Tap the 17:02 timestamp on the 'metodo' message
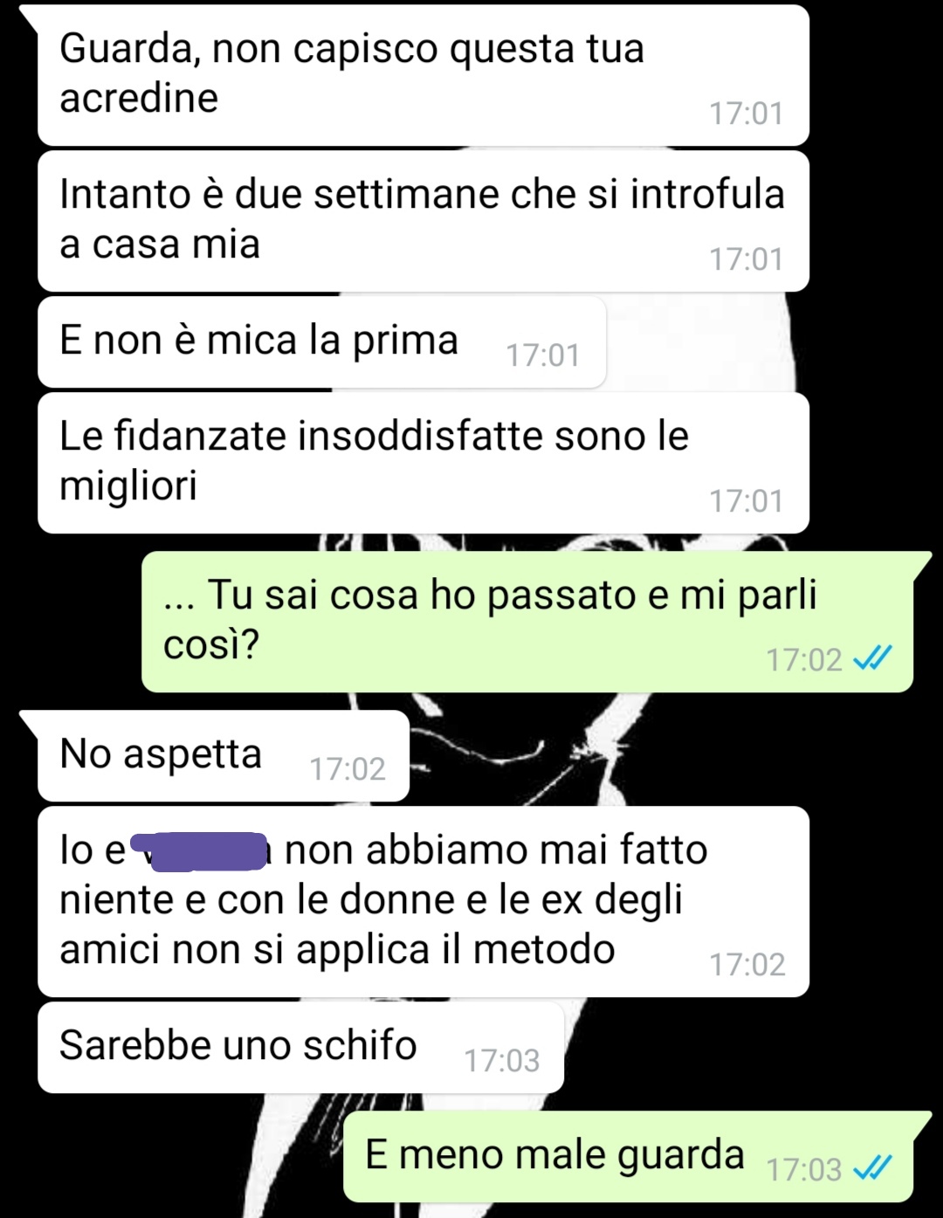The width and height of the screenshot is (943, 1218). point(747,965)
